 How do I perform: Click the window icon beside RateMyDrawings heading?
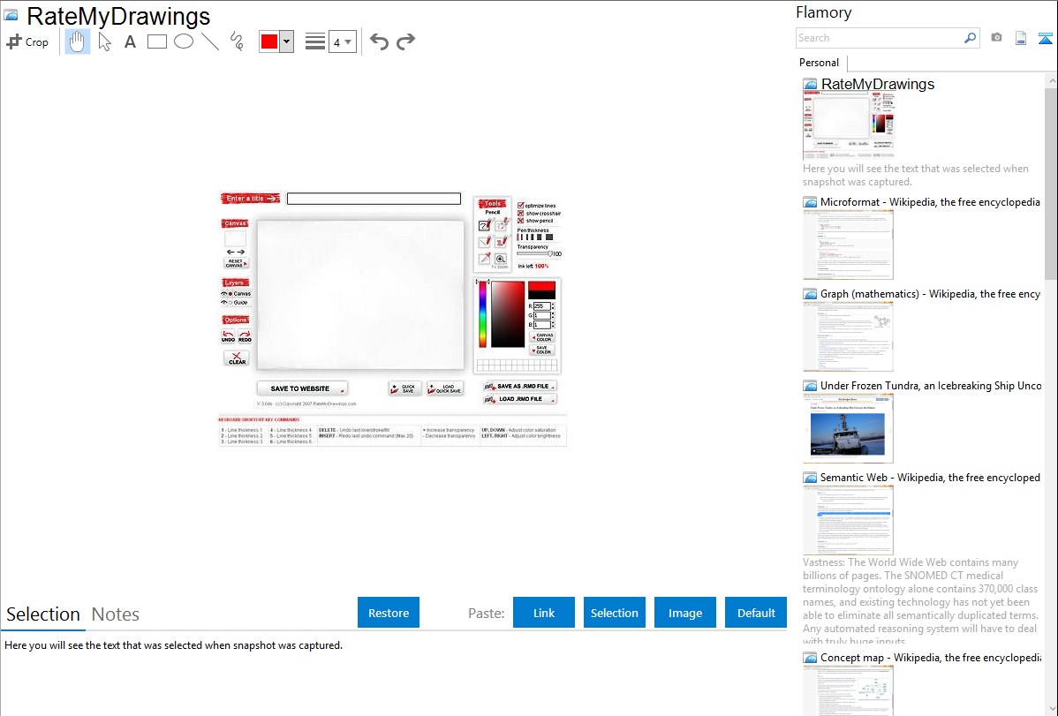tap(11, 16)
